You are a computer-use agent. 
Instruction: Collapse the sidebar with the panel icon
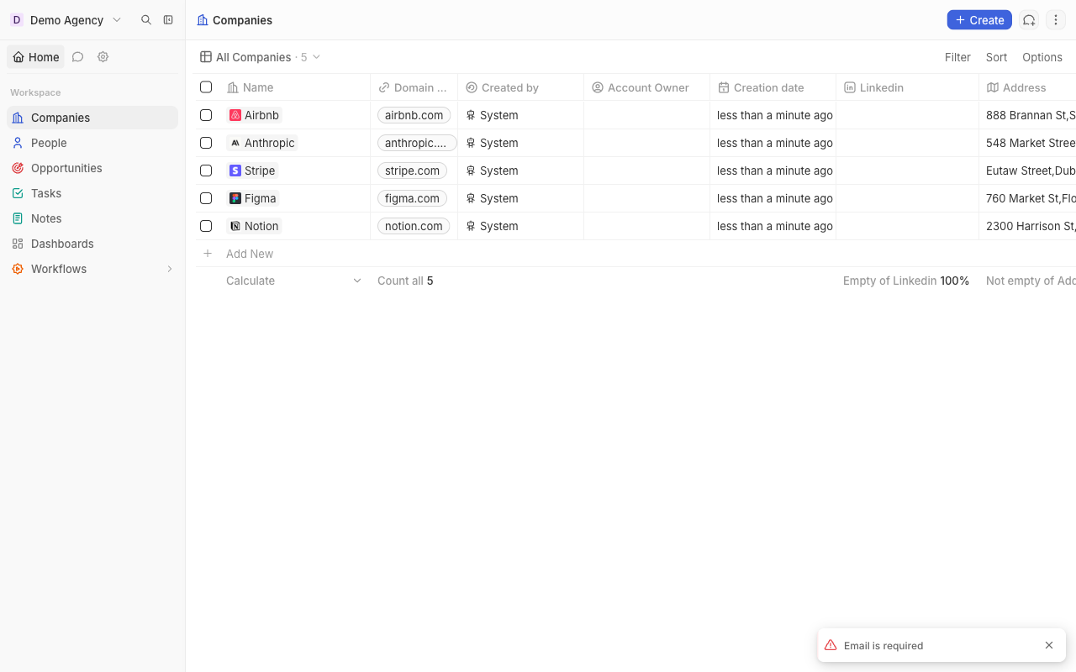[168, 20]
